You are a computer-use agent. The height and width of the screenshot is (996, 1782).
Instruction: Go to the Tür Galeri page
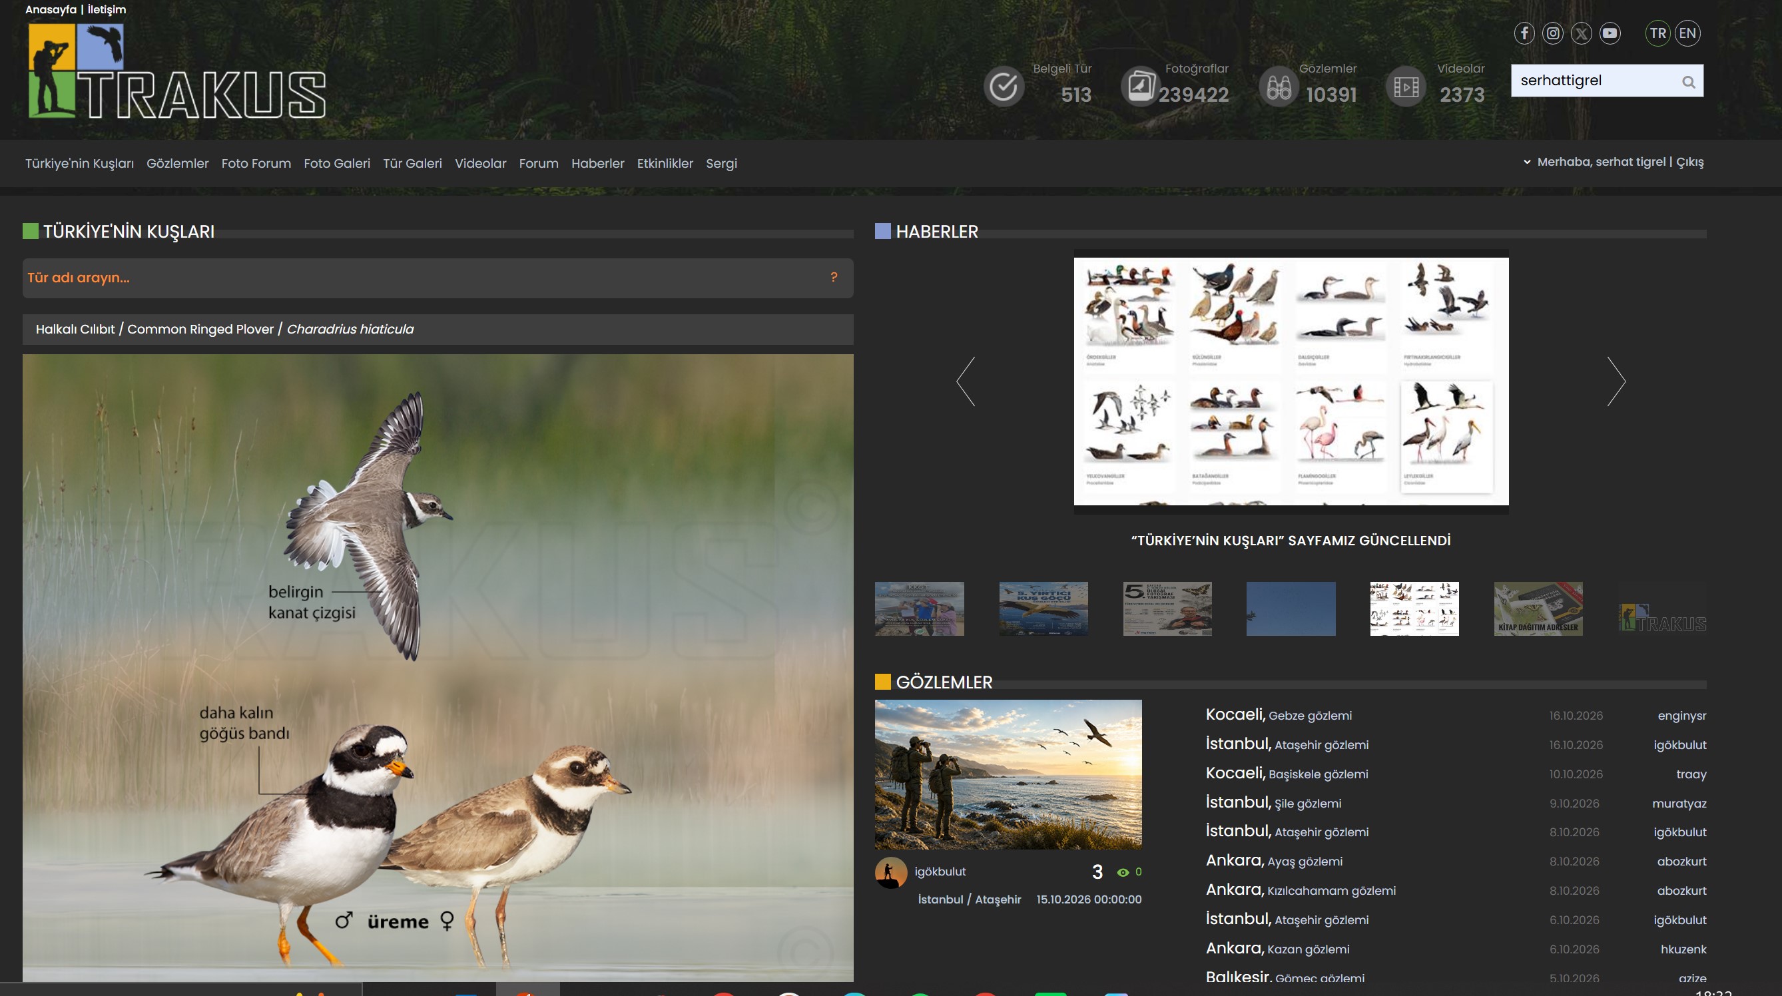click(x=412, y=164)
